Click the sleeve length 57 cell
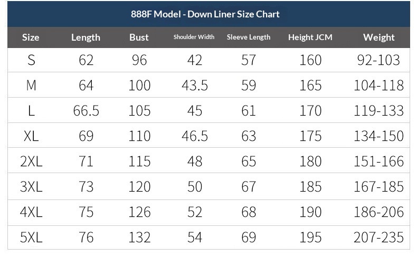This screenshot has height=257, width=417. [249, 60]
